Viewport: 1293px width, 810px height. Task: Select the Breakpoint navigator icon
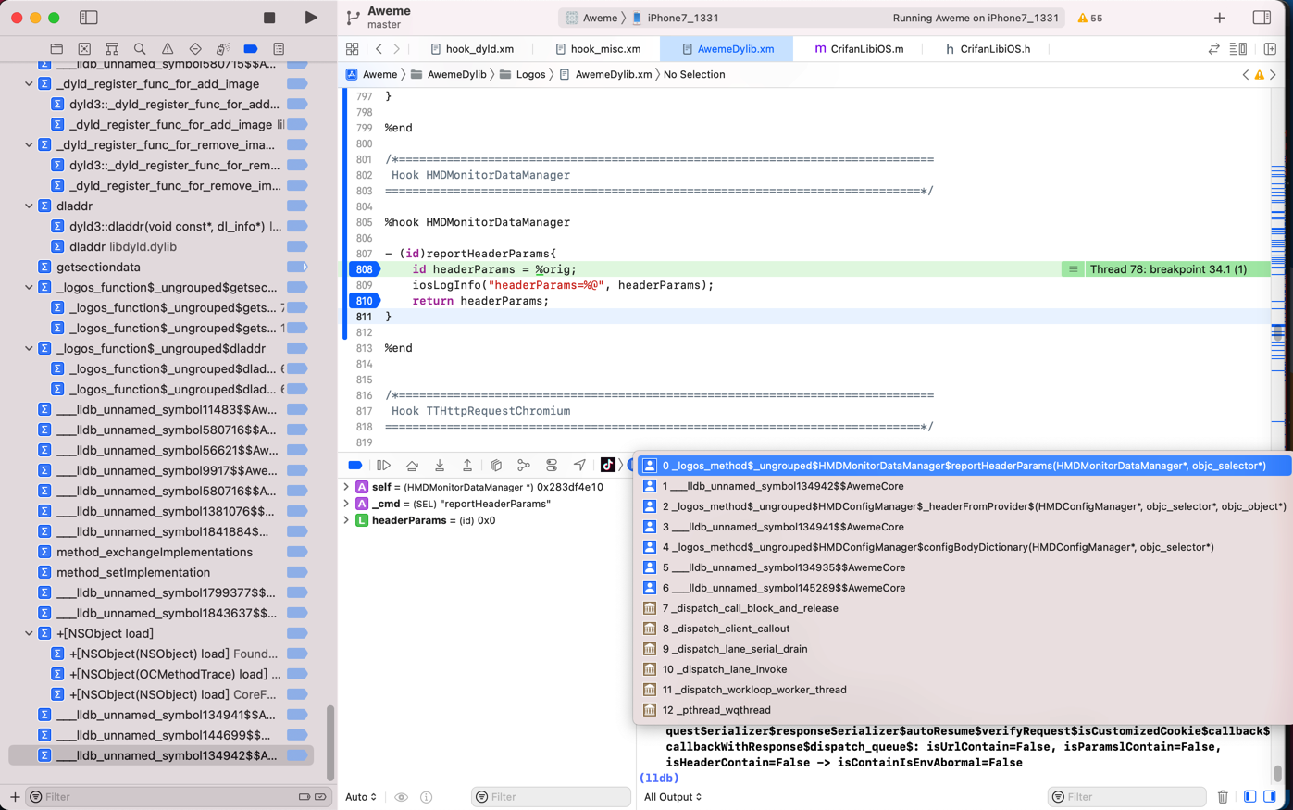(x=251, y=49)
